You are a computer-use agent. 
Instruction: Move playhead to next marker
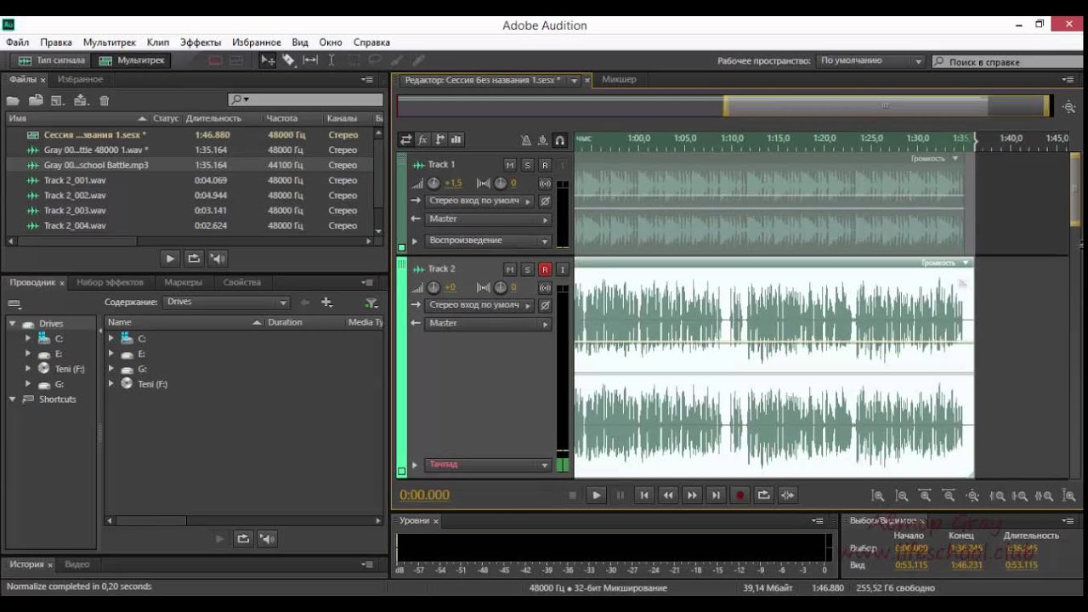[x=716, y=495]
